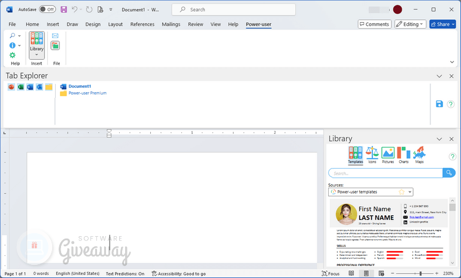The width and height of the screenshot is (461, 278).
Task: Click Text Predictions: On in status bar
Action: point(125,274)
